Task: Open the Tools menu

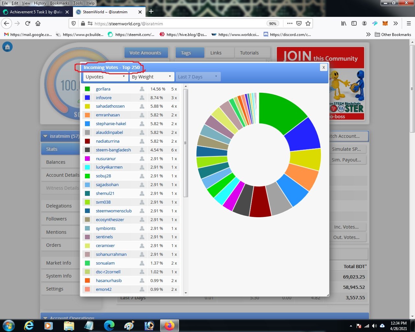Action: point(78,3)
